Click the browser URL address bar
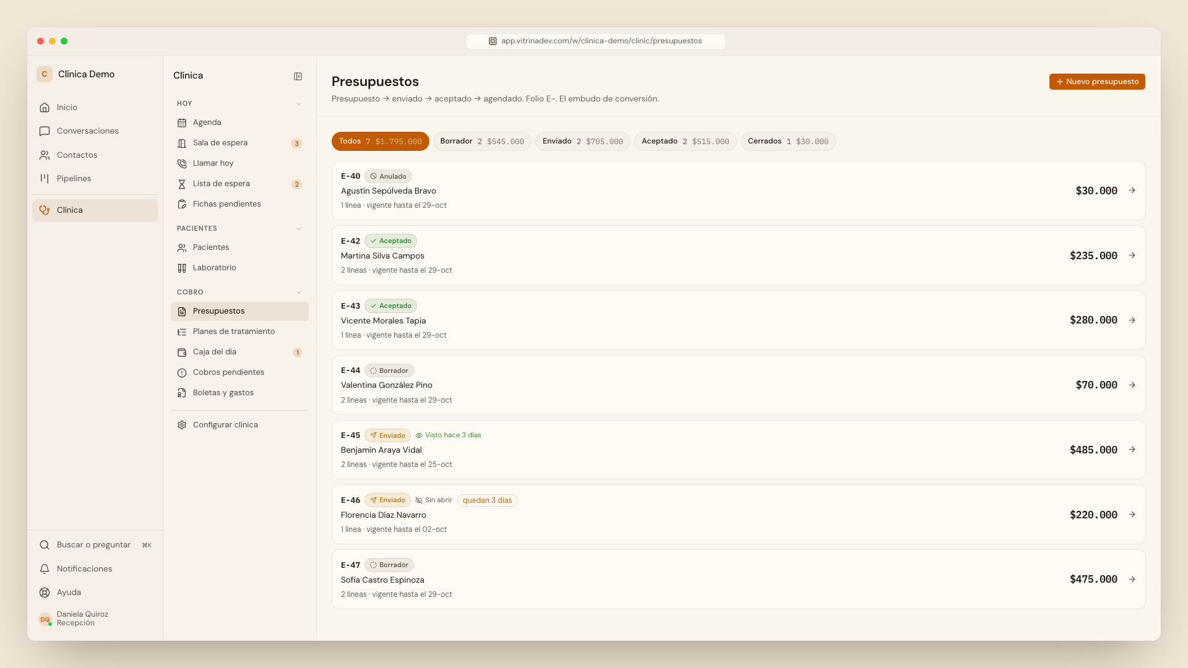Image resolution: width=1188 pixels, height=668 pixels. pyautogui.click(x=595, y=41)
